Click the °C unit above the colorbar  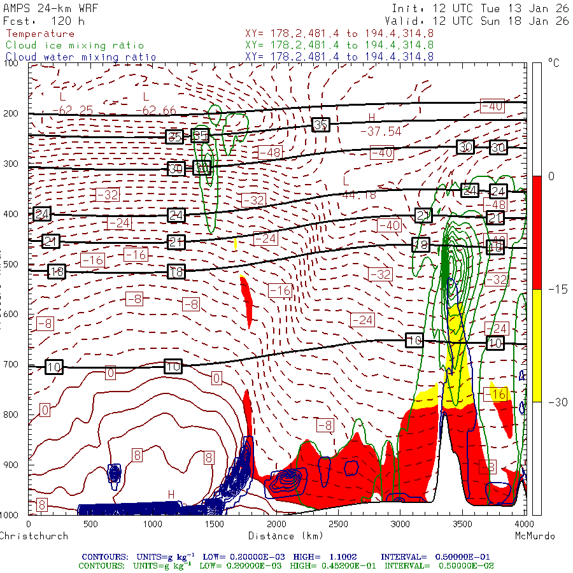coord(553,63)
